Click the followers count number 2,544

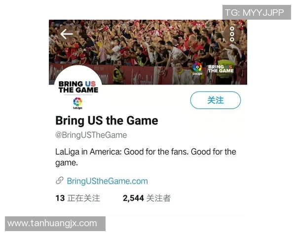click(133, 198)
